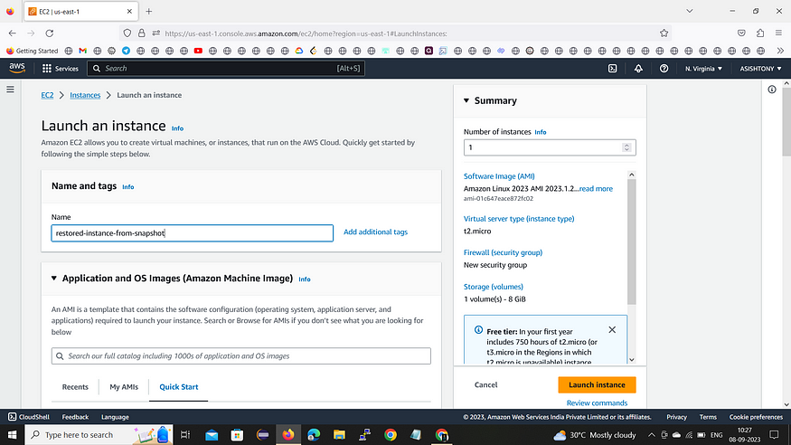Open the help question mark menu
Screen dimensions: 791x445
coord(664,69)
